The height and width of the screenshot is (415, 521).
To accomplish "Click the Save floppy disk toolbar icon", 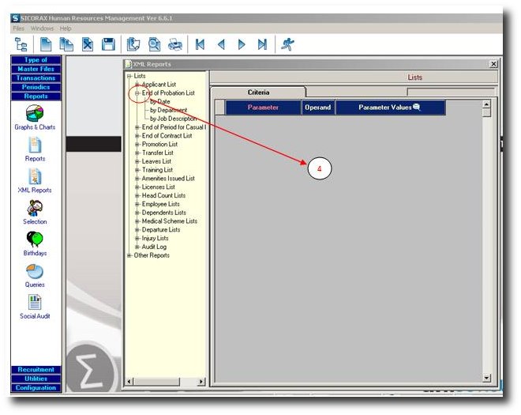I will click(108, 45).
